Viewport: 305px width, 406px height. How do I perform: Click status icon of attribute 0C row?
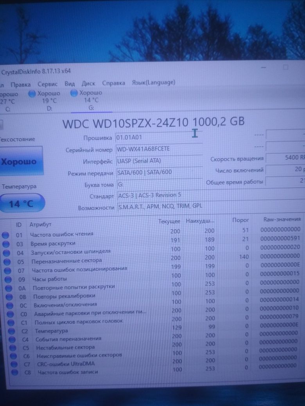point(10,306)
